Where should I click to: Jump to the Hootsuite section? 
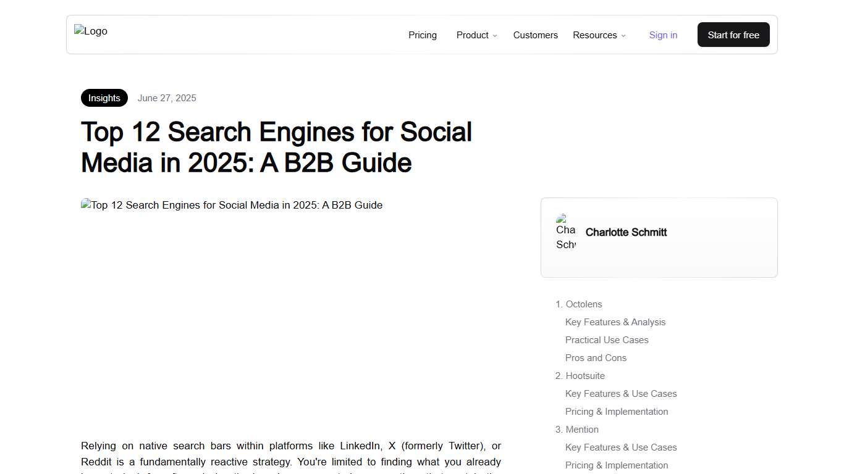coord(584,375)
